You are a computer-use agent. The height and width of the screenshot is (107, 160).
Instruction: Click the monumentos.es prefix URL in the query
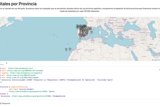pyautogui.click(x=21, y=68)
